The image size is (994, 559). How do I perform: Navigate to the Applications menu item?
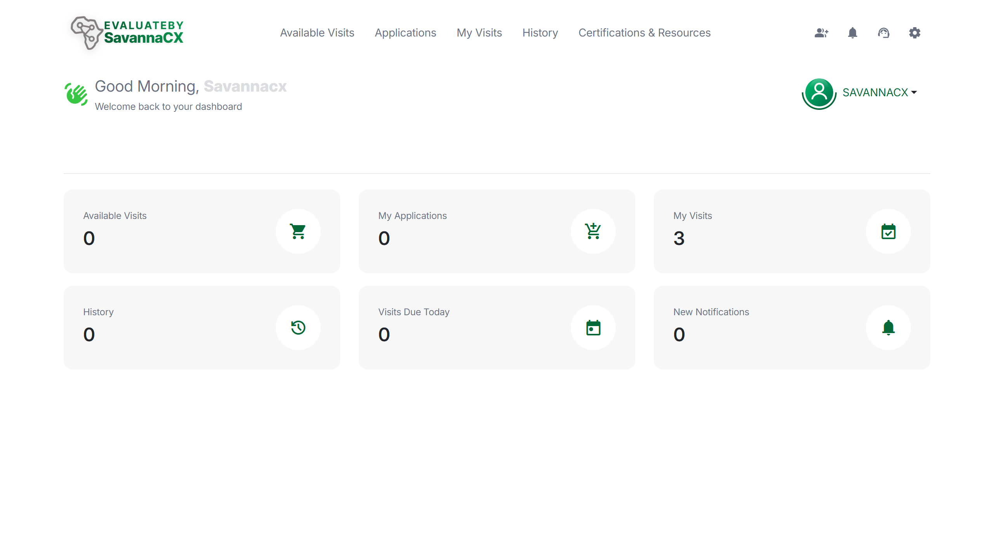405,33
